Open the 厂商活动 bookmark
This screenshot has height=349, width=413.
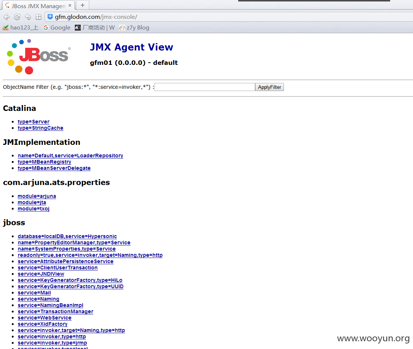coord(94,28)
